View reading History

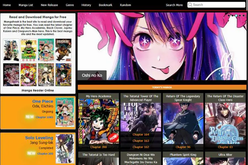(86, 5)
